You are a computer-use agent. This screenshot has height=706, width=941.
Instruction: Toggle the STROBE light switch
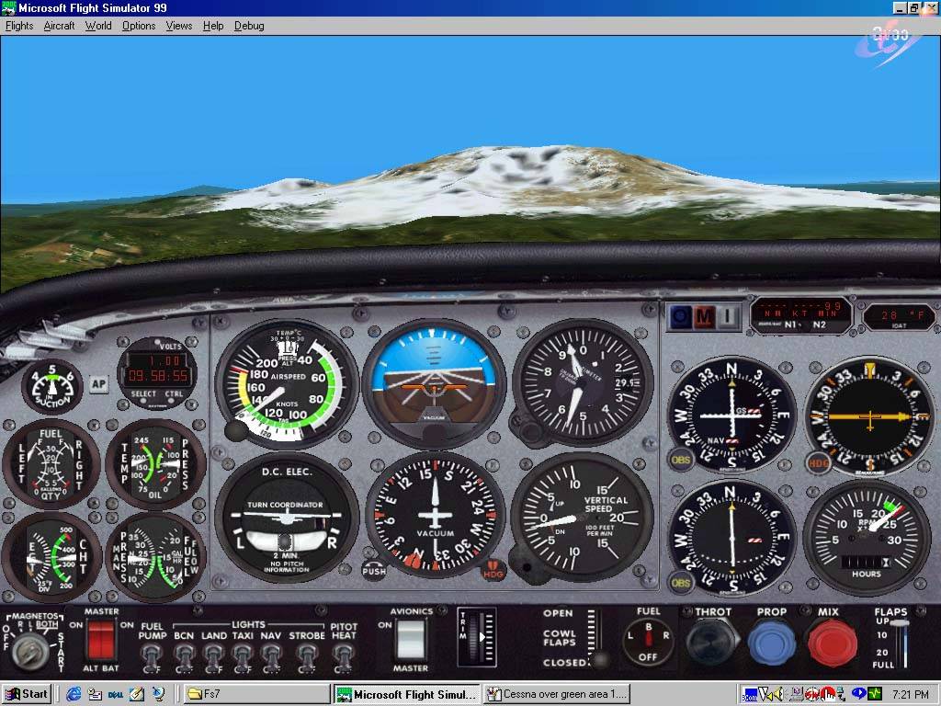(307, 657)
